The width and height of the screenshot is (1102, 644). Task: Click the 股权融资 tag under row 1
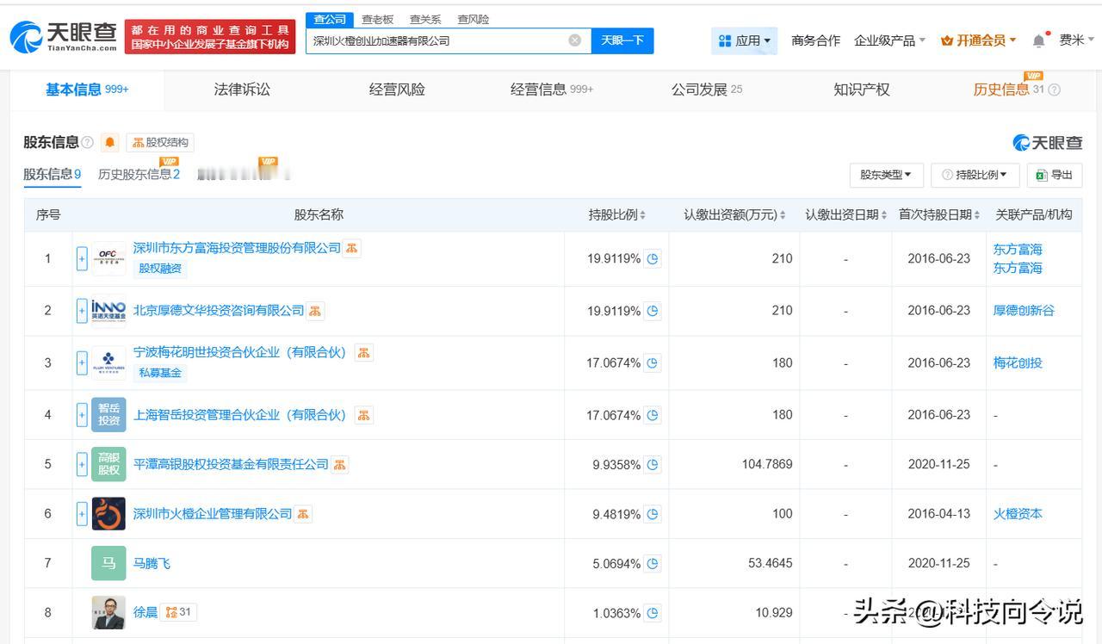160,269
